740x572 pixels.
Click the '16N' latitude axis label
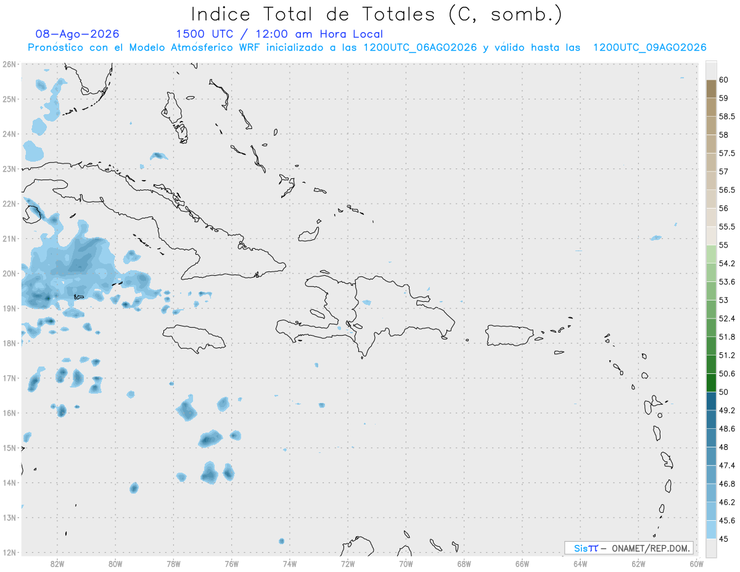click(9, 413)
